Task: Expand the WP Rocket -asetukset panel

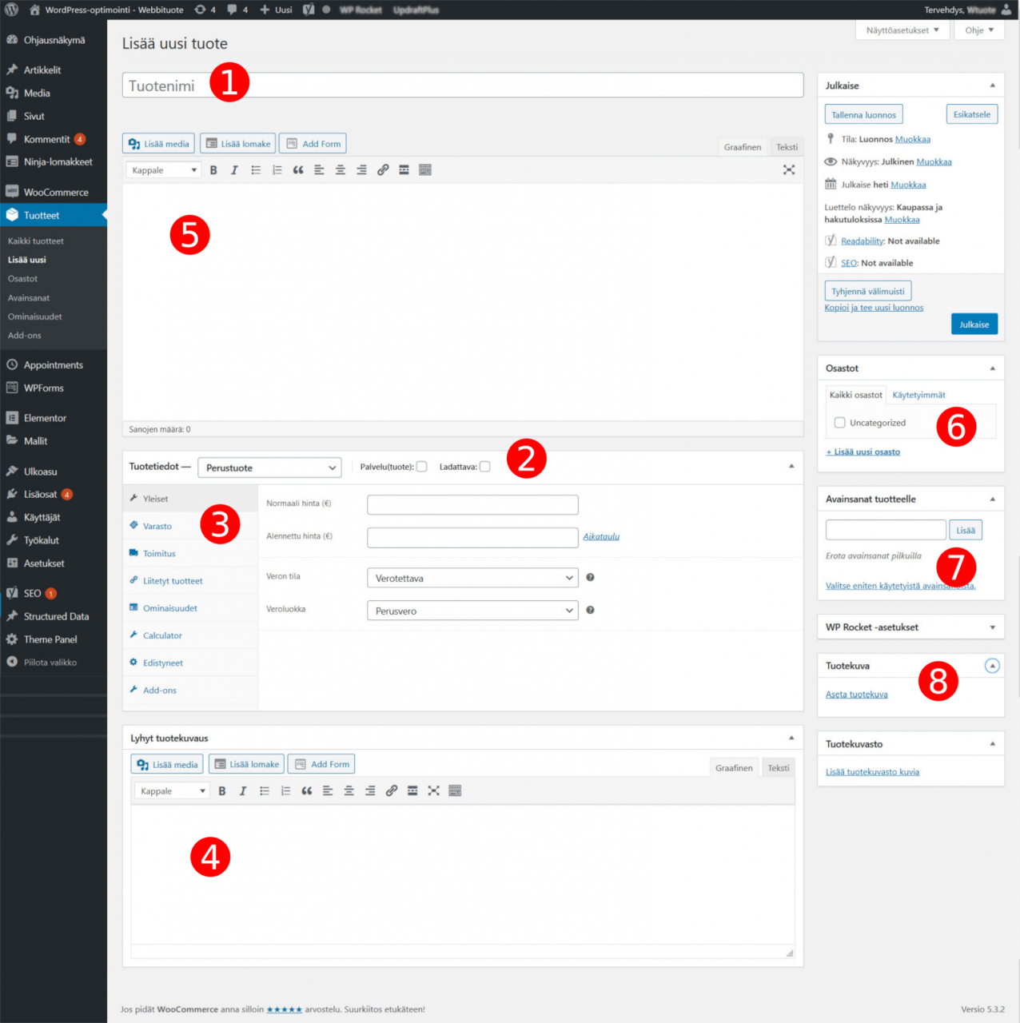Action: tap(992, 627)
